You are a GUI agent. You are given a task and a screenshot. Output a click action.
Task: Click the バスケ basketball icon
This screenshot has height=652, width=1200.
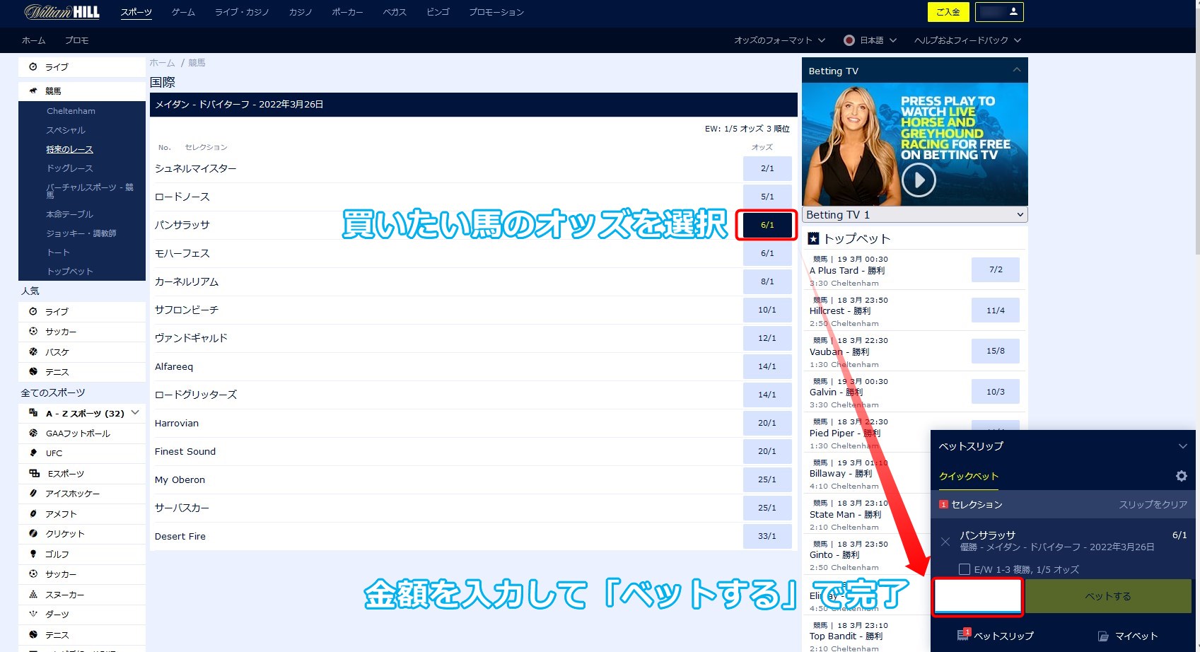[x=33, y=351]
